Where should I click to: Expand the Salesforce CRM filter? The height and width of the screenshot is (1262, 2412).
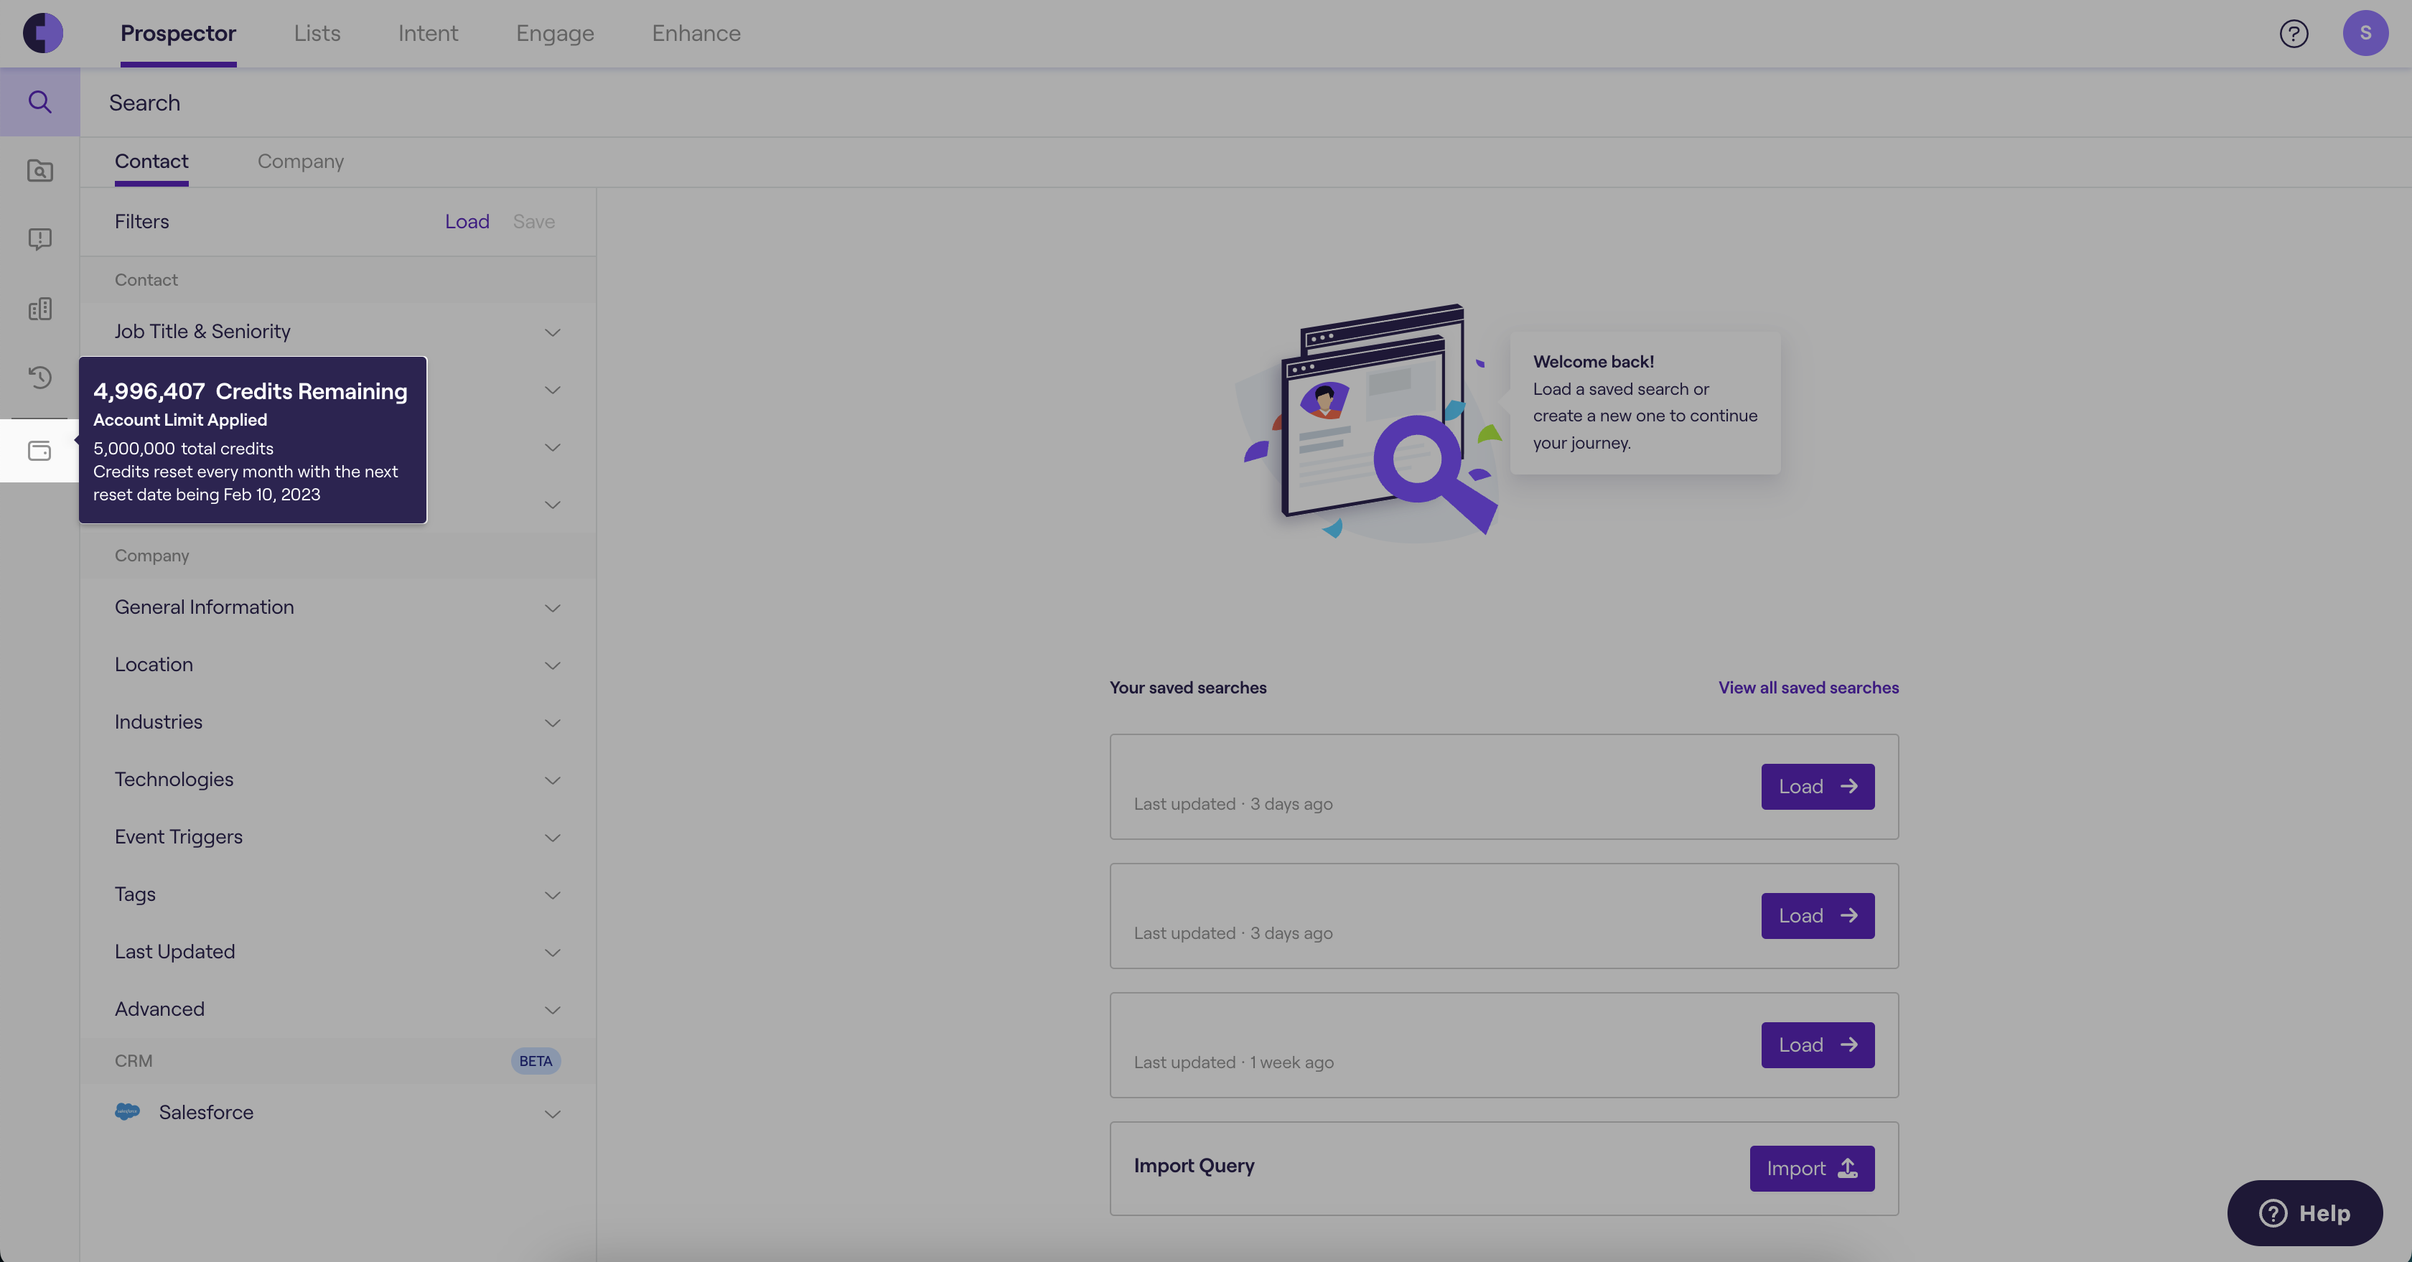[337, 1112]
